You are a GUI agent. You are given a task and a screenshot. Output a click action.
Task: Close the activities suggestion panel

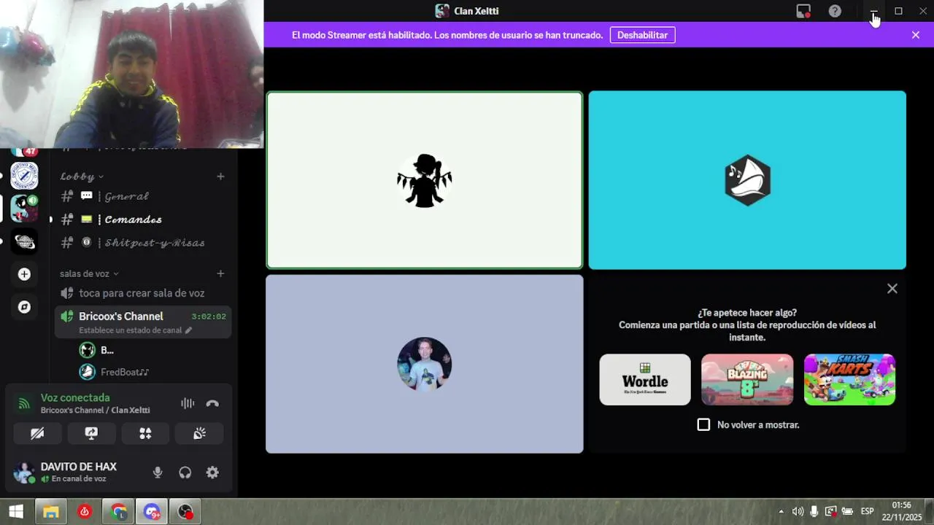pyautogui.click(x=892, y=289)
